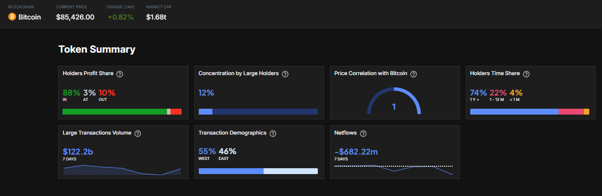602x196 pixels.
Task: Click the +0.82% 24h change value
Action: [119, 17]
